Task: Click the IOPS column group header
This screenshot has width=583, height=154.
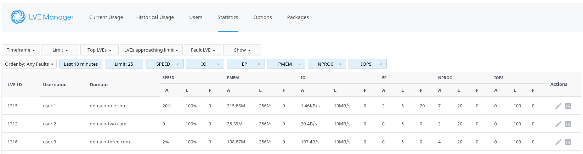Action: click(x=499, y=78)
